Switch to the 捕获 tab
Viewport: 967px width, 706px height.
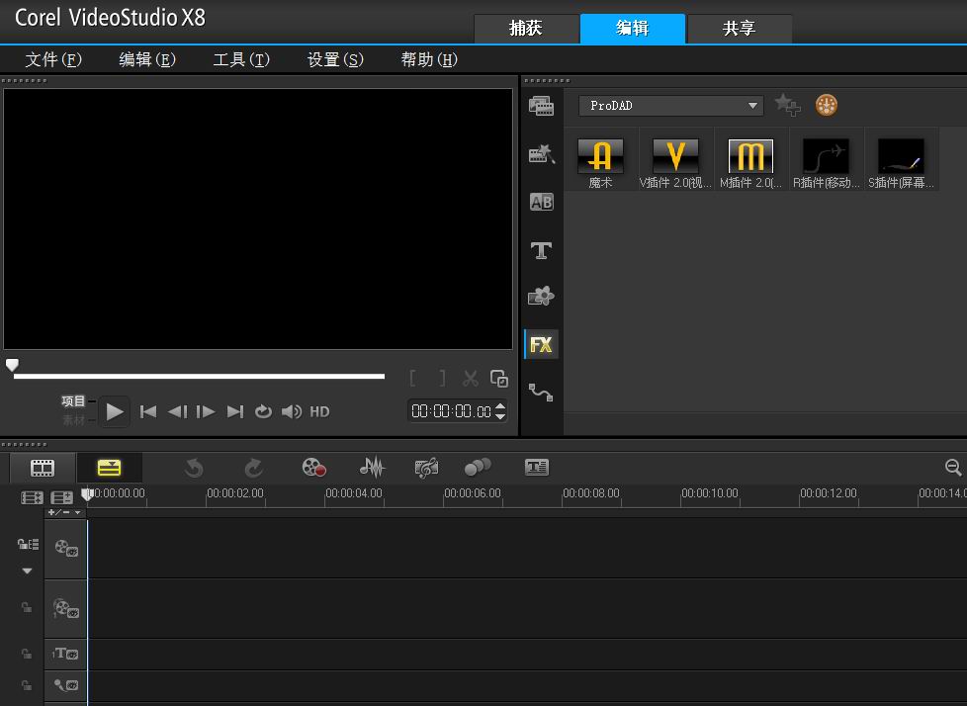coord(526,29)
